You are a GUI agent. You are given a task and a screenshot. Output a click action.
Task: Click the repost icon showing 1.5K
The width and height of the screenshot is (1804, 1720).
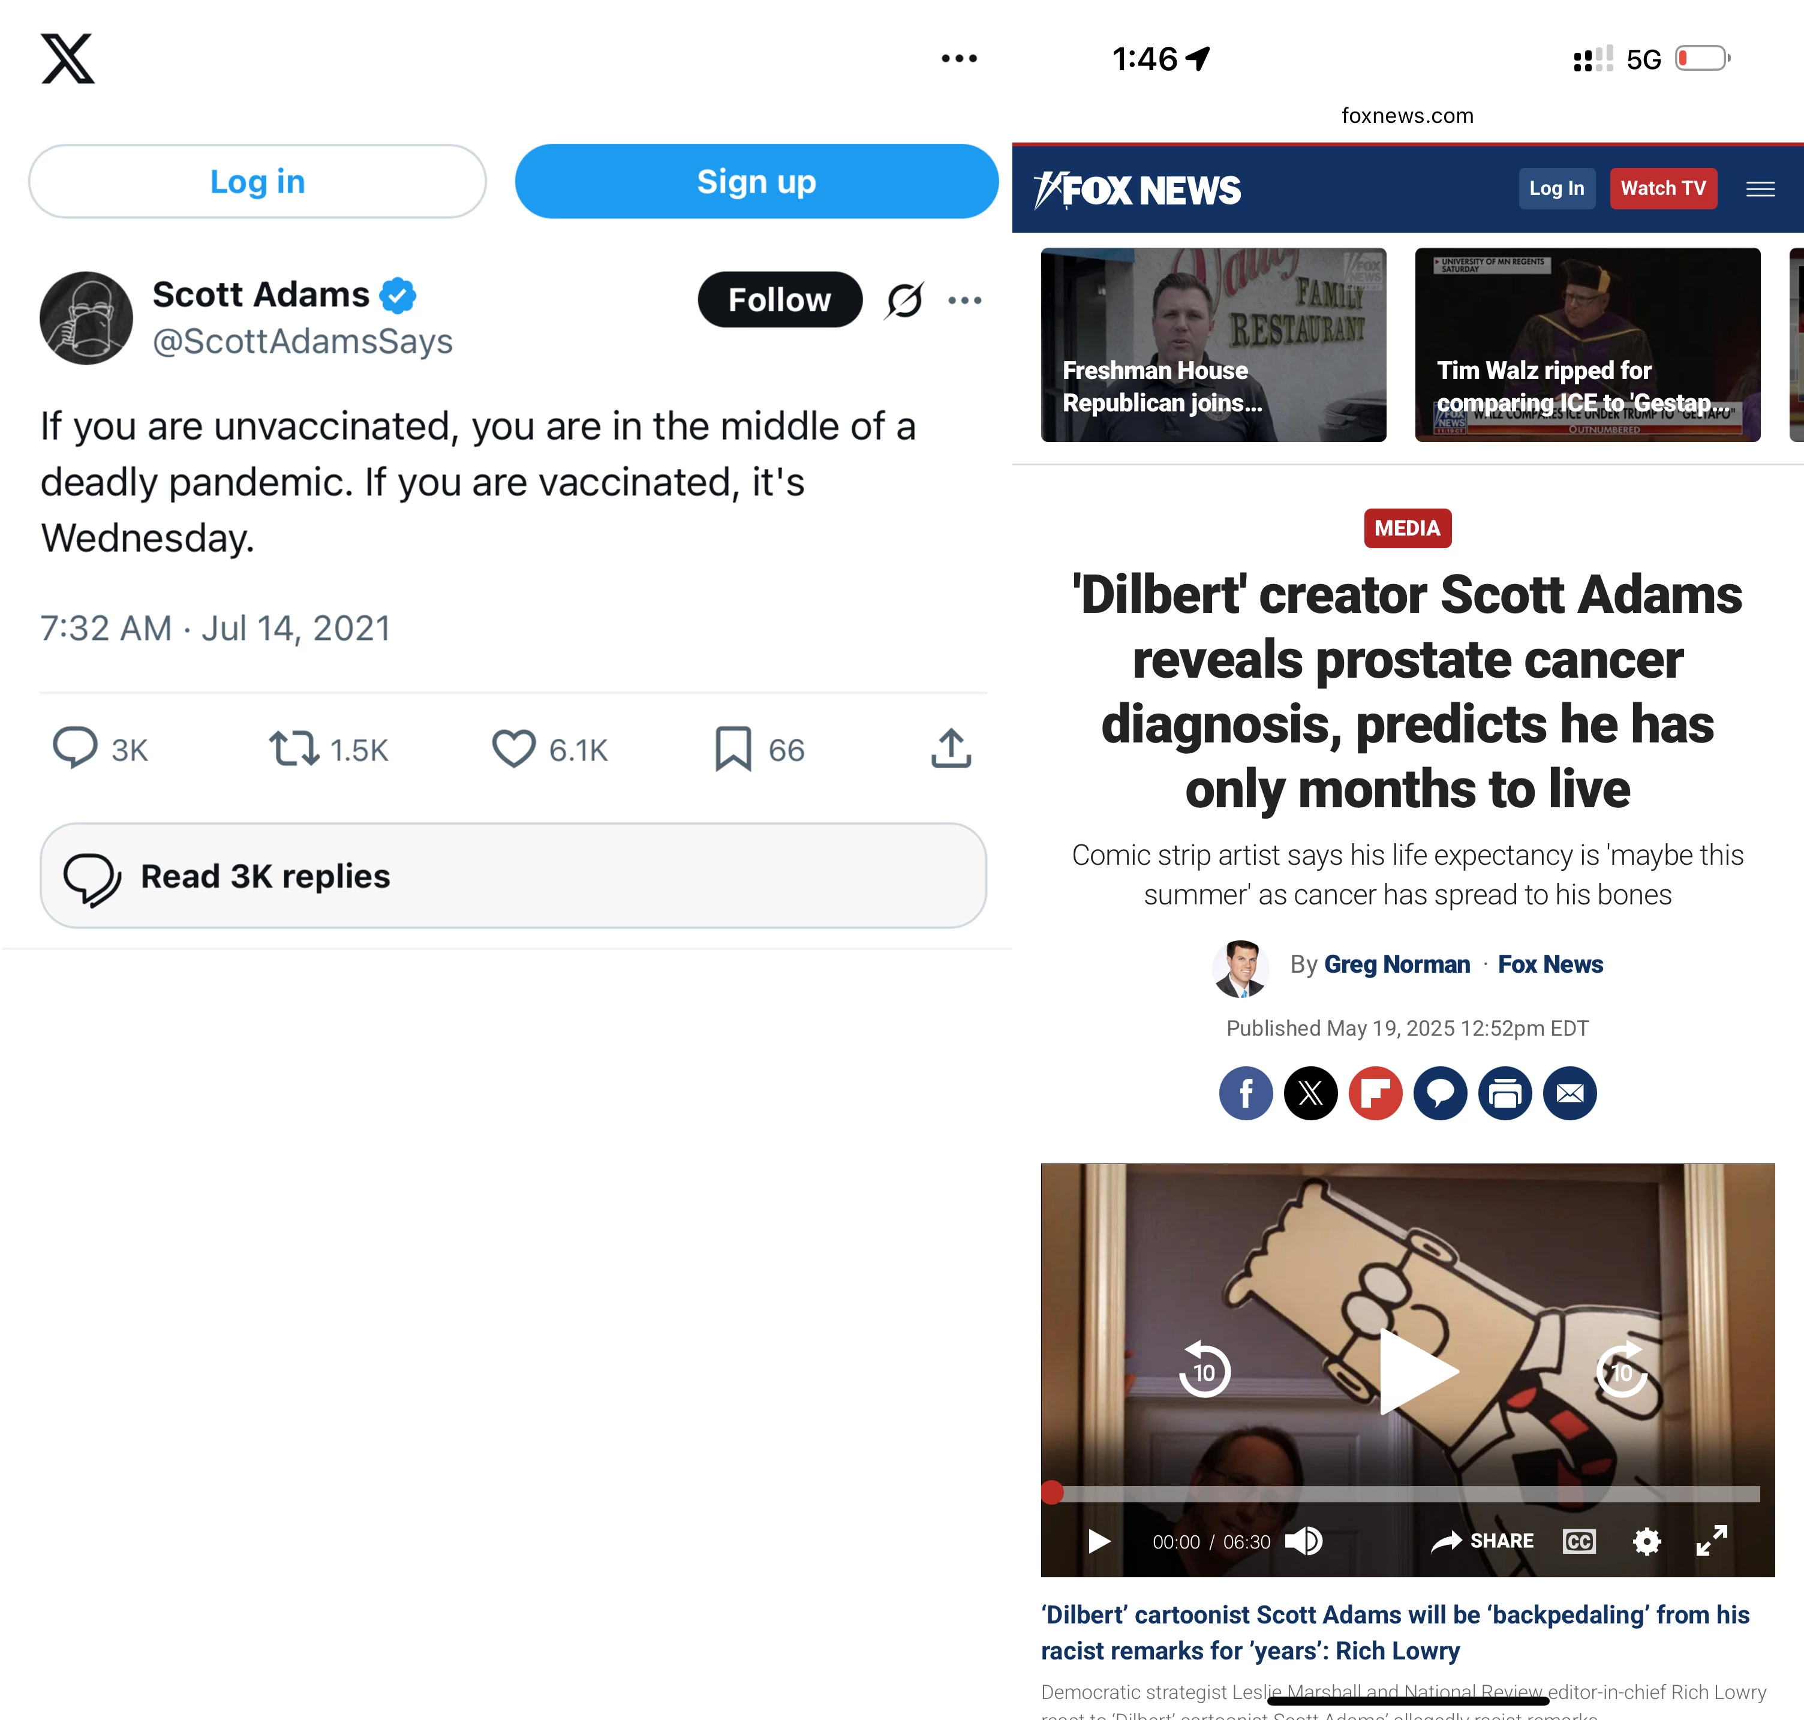294,748
